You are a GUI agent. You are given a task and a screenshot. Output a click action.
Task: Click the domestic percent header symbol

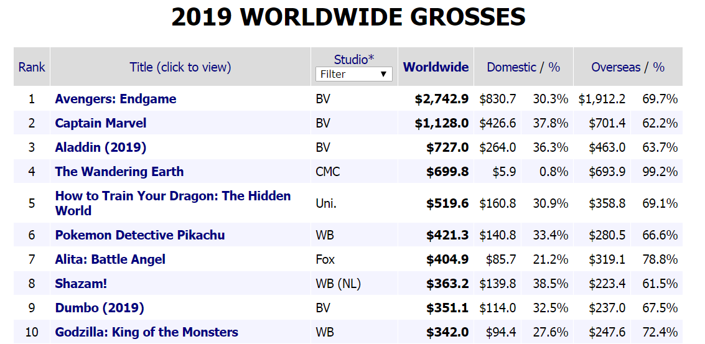(x=554, y=67)
